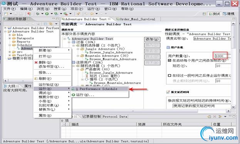Collapse 过客 (80%) user group
Screen dimensions: 240x144
69,42
